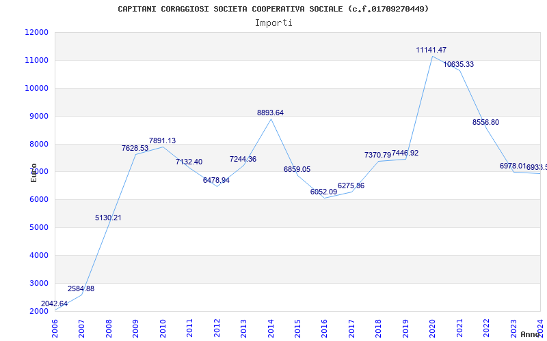Click the y-axis value 2000

(38, 311)
